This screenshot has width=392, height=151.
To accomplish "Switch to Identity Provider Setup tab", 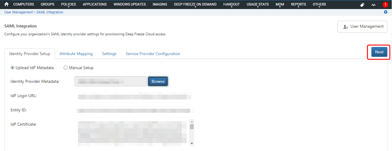I will click(x=29, y=54).
